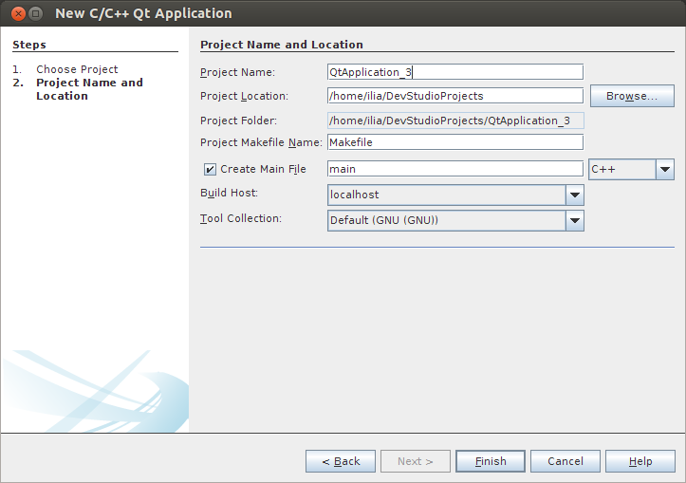Click the Project Makefile Name field
686x483 pixels.
tap(454, 142)
